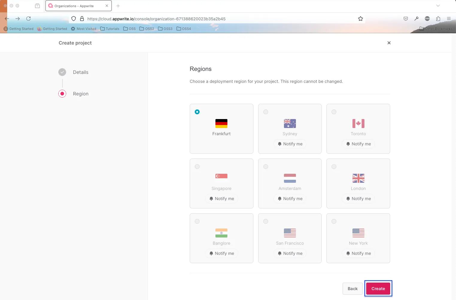Open the second Getting Started bookmark
456x300 pixels.
click(52, 29)
